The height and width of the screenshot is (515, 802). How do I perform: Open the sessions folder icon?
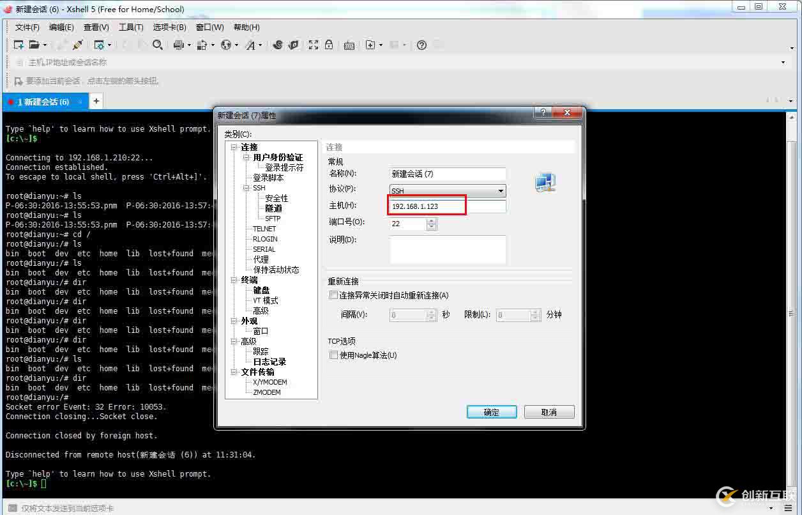click(x=34, y=45)
